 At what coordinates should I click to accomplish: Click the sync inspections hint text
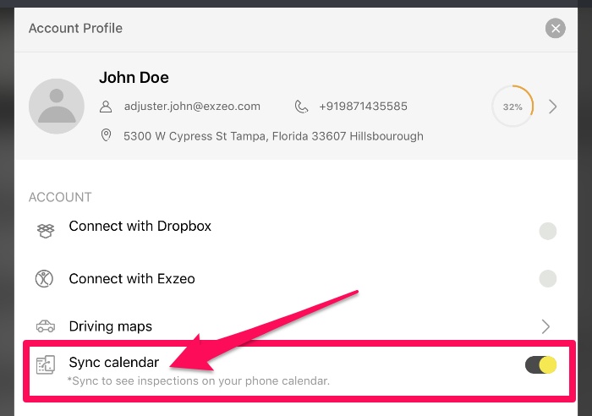(x=199, y=380)
